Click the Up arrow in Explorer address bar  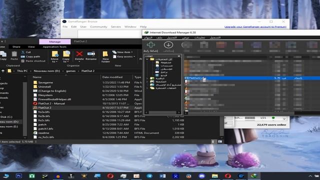[3, 71]
